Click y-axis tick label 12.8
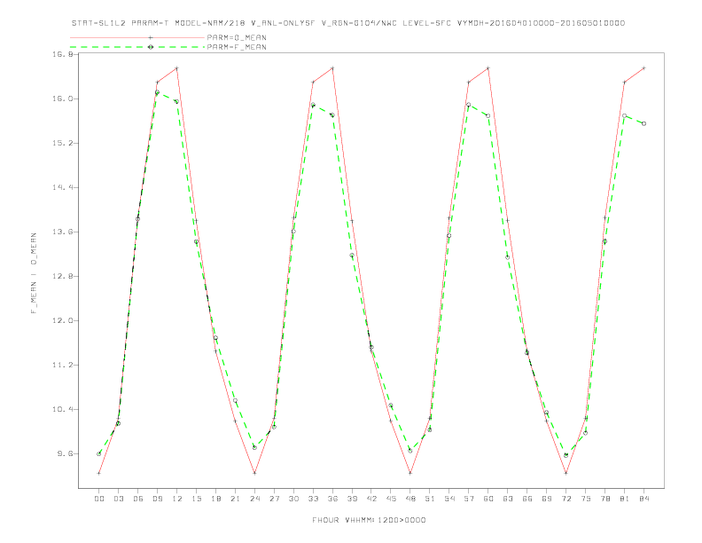Viewport: 702px width, 543px height. [63, 276]
